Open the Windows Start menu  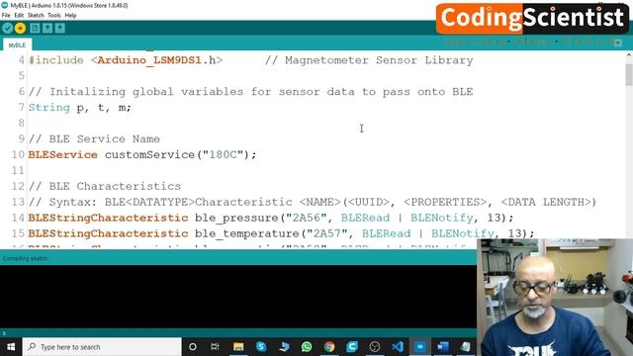click(x=11, y=347)
